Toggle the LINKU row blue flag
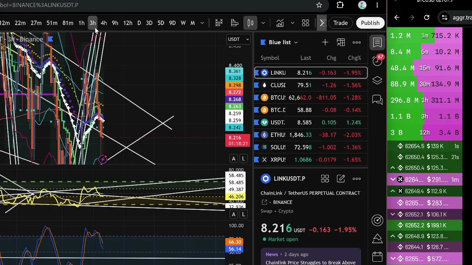The height and width of the screenshot is (265, 472). (x=257, y=73)
